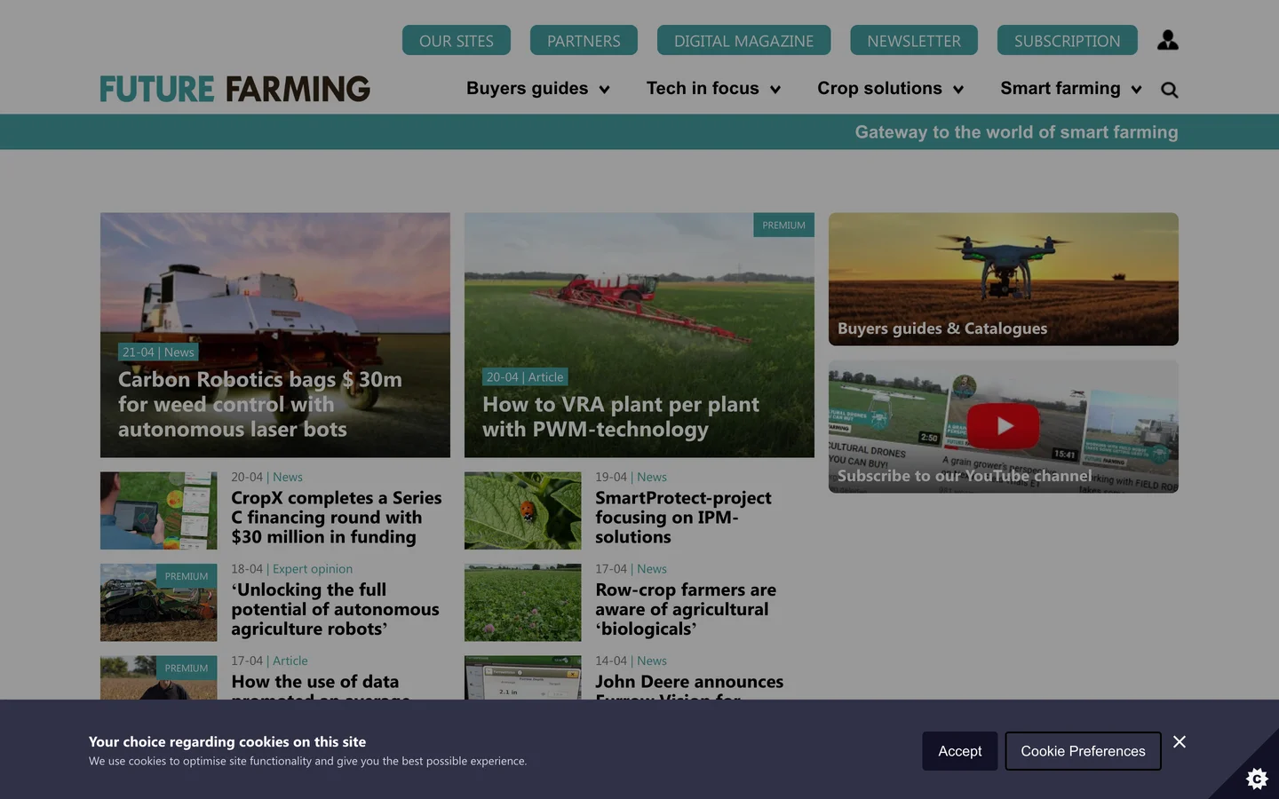Click Article label on 17-04 item
This screenshot has height=799, width=1279.
290,661
